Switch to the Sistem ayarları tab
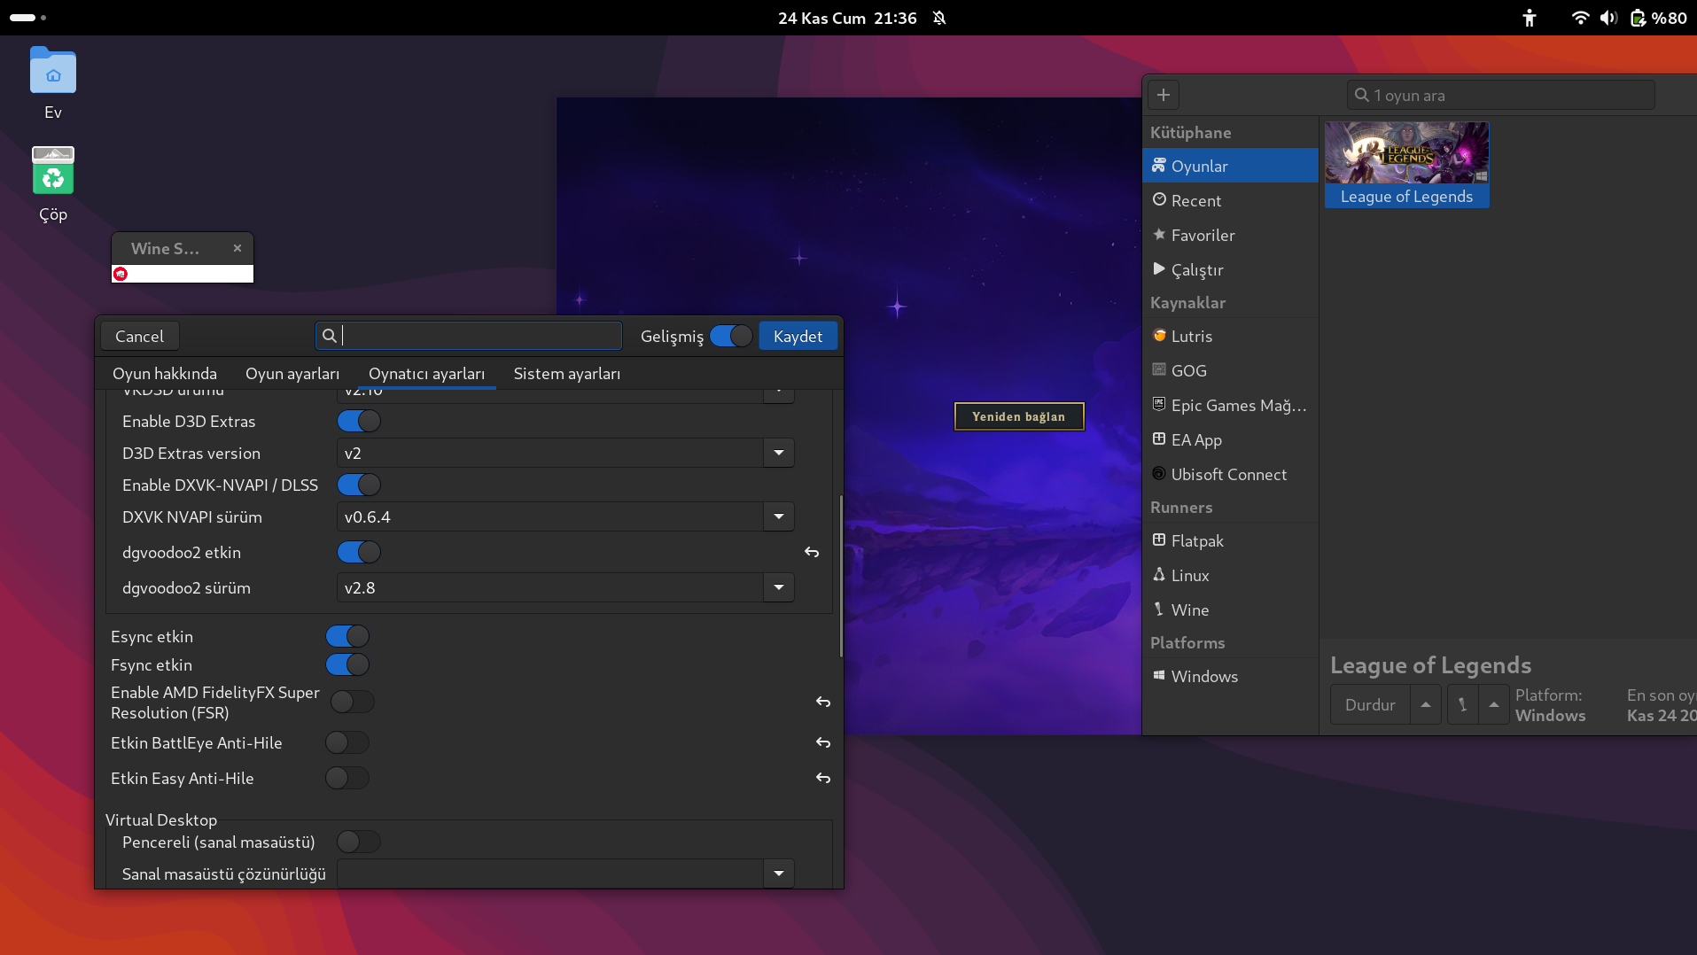The image size is (1697, 955). [566, 374]
